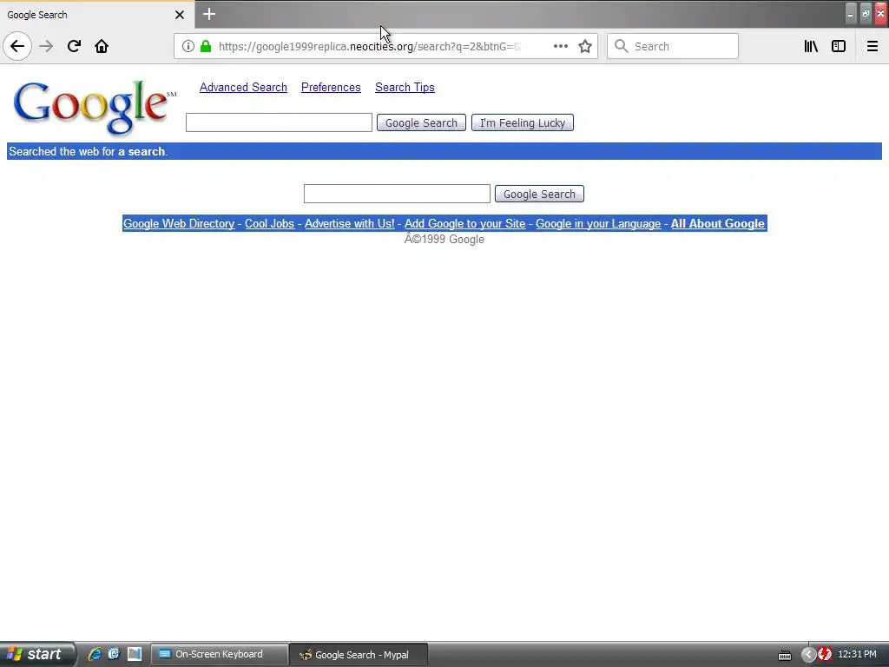Click the Google logo image
Image resolution: width=889 pixels, height=667 pixels.
pyautogui.click(x=94, y=107)
